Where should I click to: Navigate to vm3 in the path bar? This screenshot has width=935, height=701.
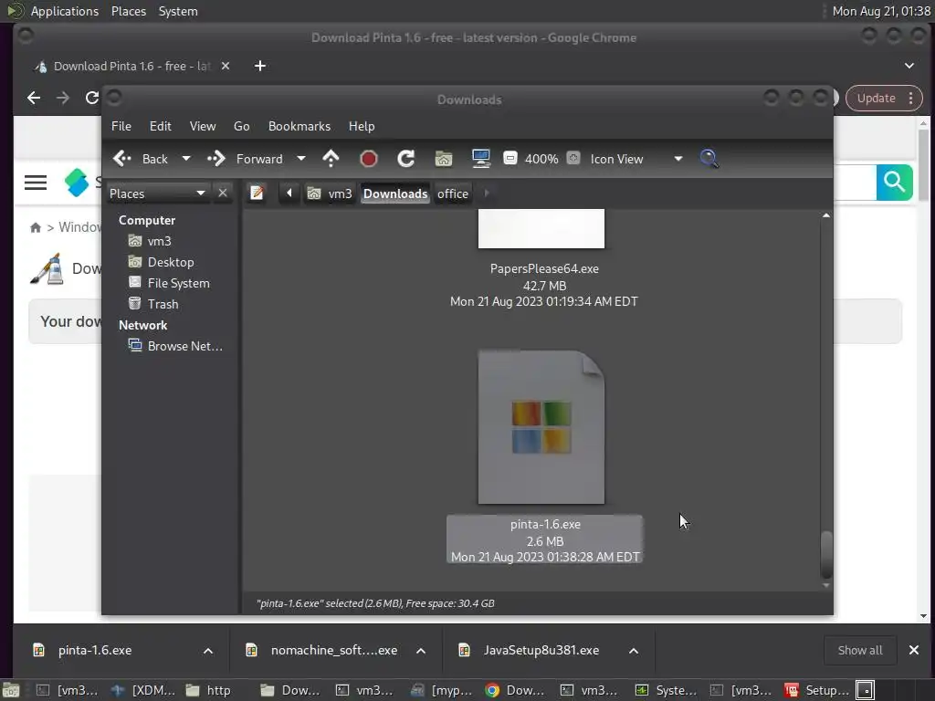tap(330, 194)
